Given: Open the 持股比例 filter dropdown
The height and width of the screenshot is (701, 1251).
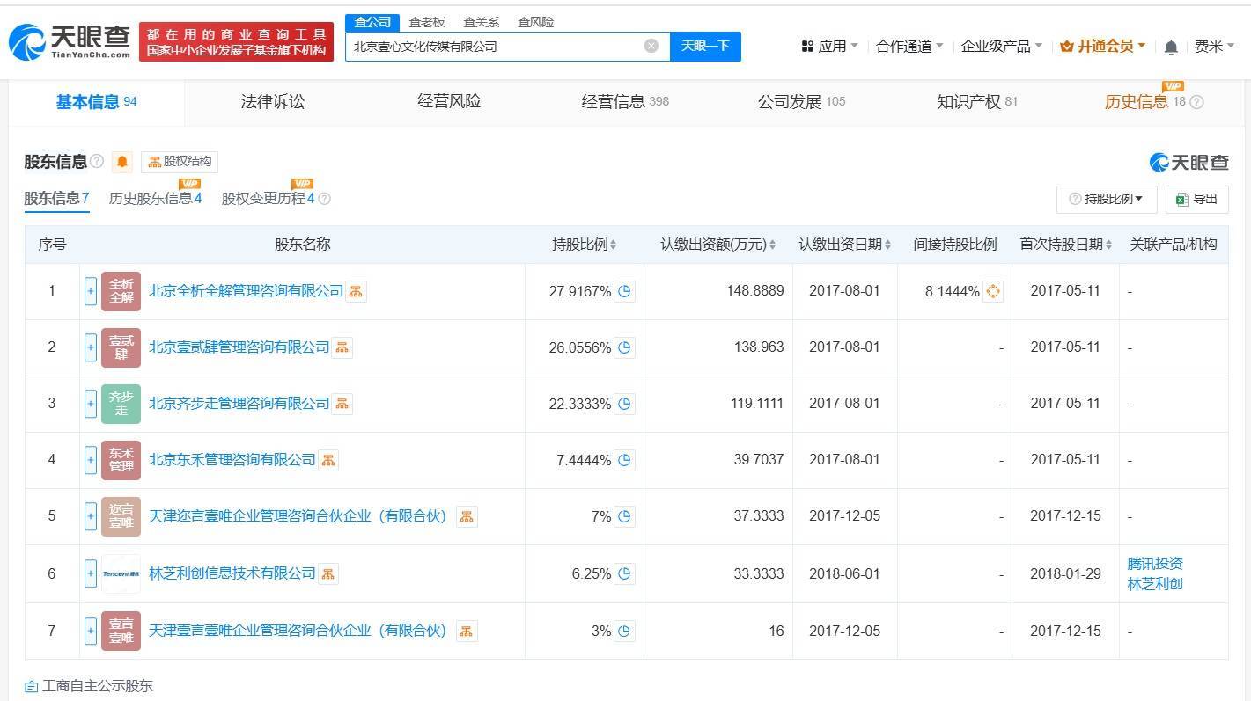Looking at the screenshot, I should point(1107,200).
